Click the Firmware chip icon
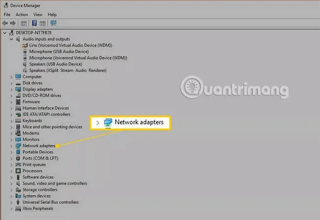320x220 pixels. pos(18,102)
